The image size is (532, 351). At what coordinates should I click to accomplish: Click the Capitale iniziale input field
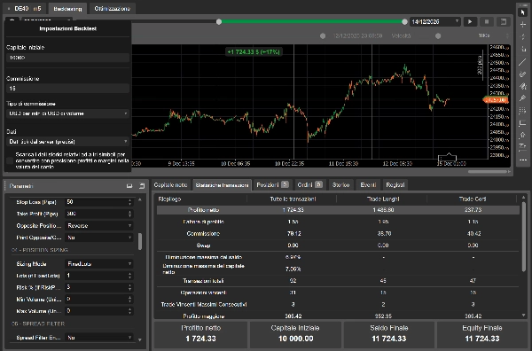click(68, 58)
